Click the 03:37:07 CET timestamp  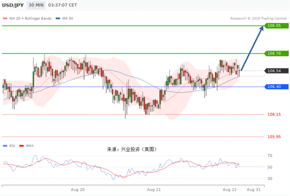point(63,5)
